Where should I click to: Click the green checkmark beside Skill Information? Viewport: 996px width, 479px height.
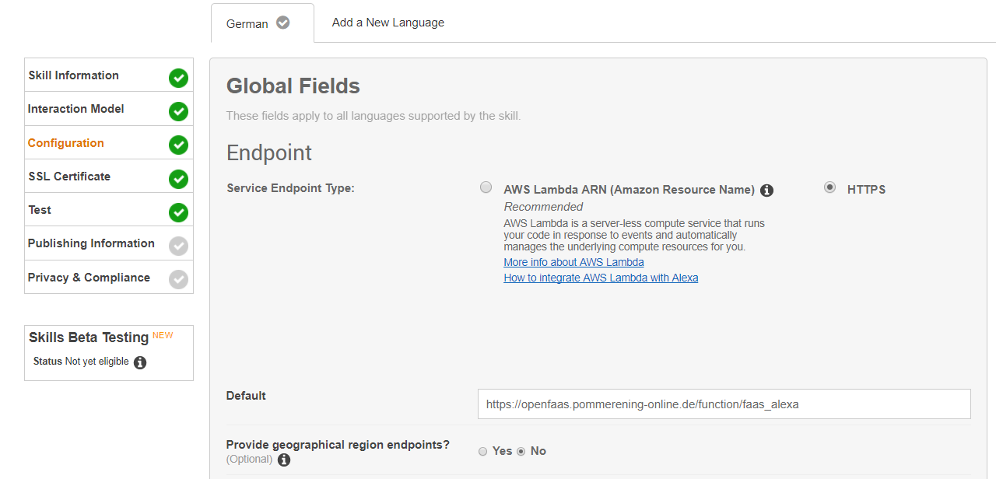179,78
